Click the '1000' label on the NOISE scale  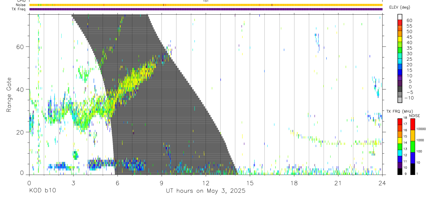tap(421, 140)
